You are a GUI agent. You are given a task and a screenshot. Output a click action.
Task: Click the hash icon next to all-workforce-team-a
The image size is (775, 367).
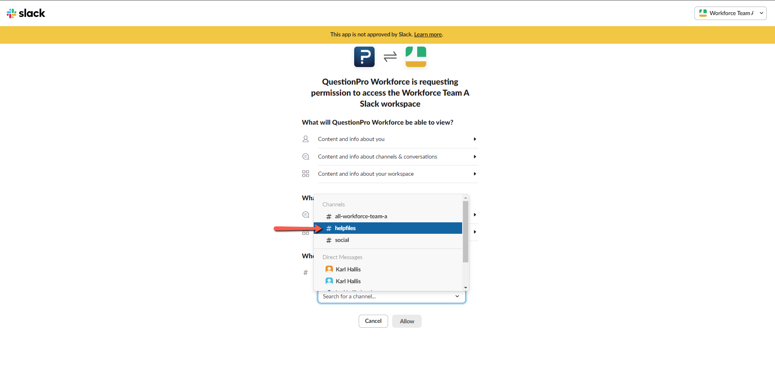tap(329, 217)
